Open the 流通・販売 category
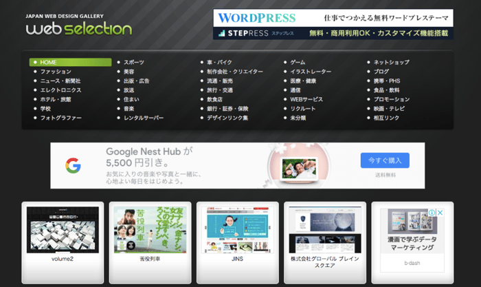This screenshot has height=287, width=481. [x=220, y=81]
